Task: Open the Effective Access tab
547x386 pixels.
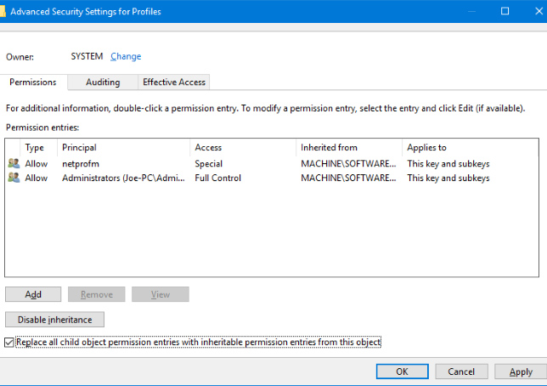Action: [x=173, y=82]
